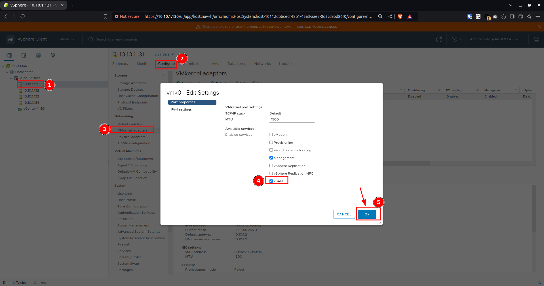Switch to VMs and Templates inventory icon
This screenshot has height=286, width=544.
click(x=24, y=55)
